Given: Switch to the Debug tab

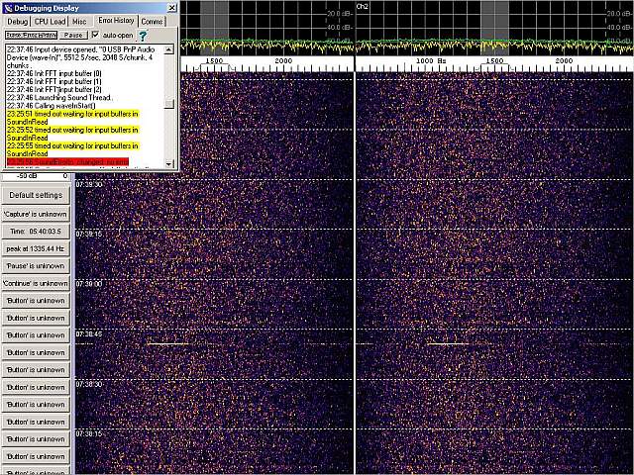Looking at the screenshot, I should [x=18, y=21].
